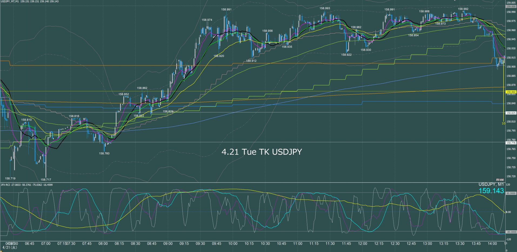Click the white 158.776 price level tag
Image resolution: width=517 pixels, height=252 pixels.
[x=511, y=143]
